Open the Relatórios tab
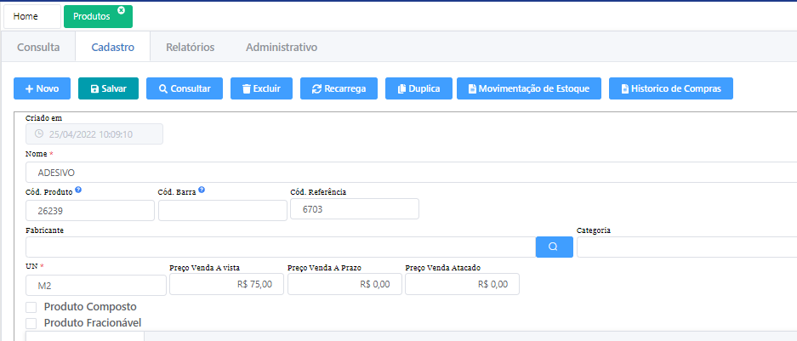Image resolution: width=797 pixels, height=341 pixels. point(190,48)
